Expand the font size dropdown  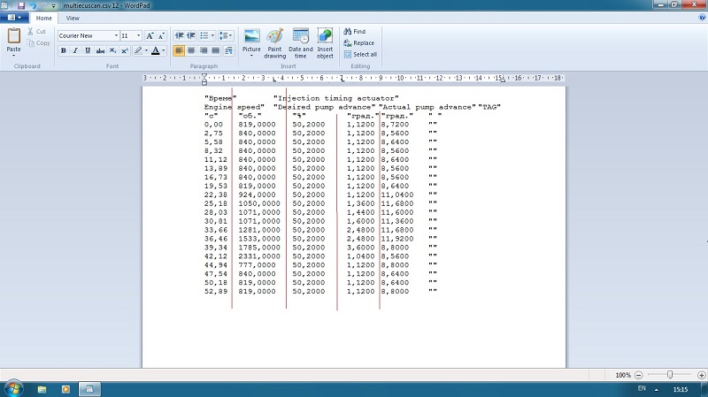[x=138, y=35]
